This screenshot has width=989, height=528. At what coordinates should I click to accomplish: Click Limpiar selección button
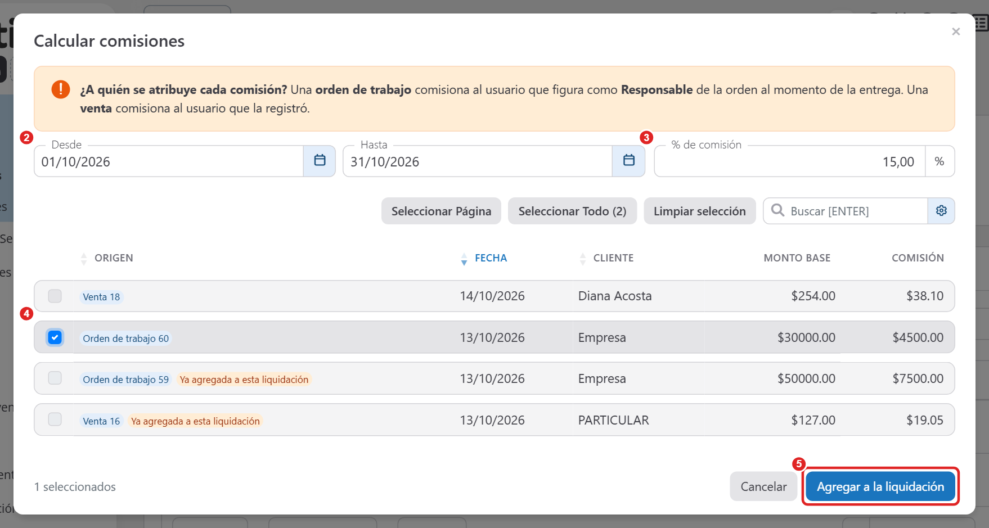(x=699, y=211)
